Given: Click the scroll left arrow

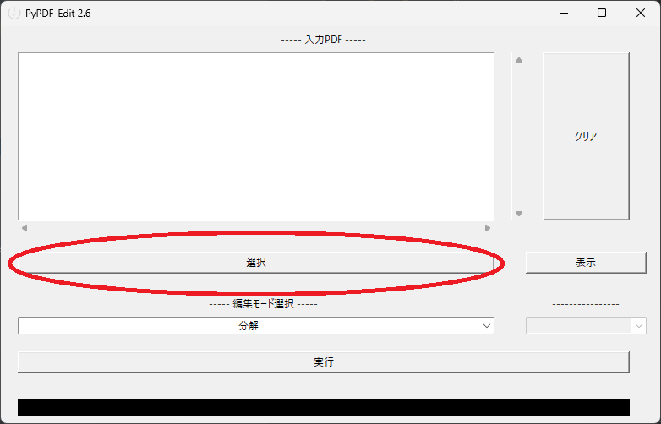Looking at the screenshot, I should pos(25,228).
